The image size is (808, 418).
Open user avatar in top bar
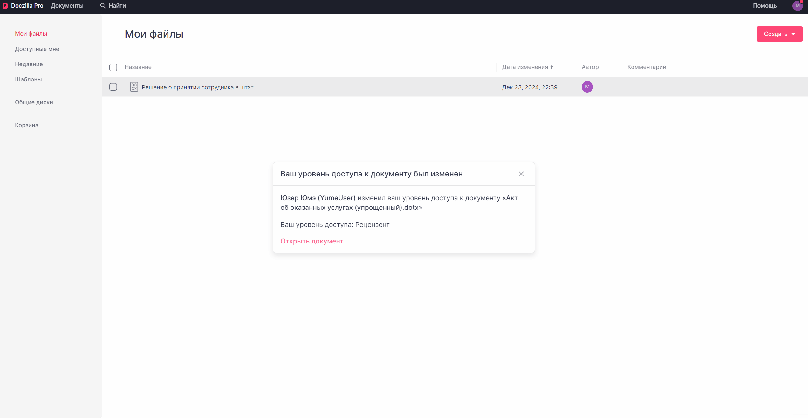pos(797,6)
